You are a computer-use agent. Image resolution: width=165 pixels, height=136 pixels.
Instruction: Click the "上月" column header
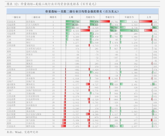point(149,17)
